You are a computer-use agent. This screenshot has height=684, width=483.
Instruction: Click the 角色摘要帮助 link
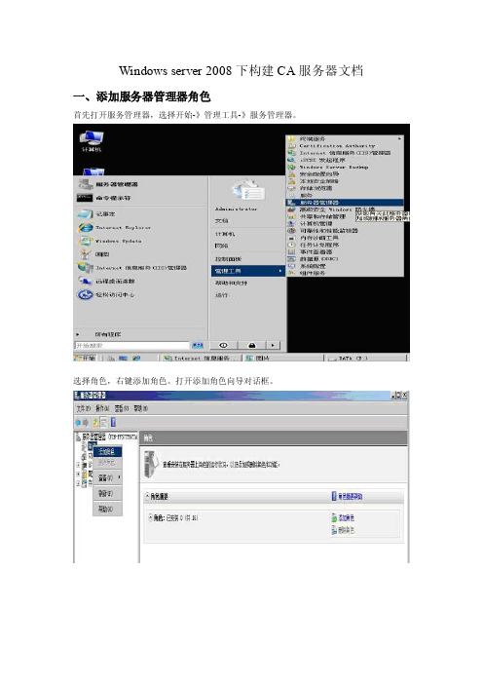pos(348,496)
